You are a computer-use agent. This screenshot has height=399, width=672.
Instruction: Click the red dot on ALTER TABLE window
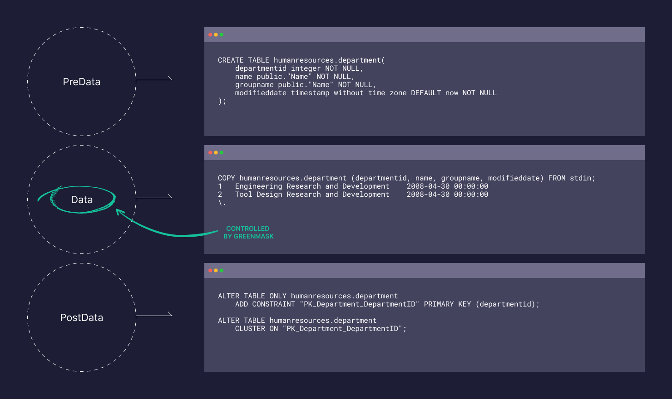coord(210,270)
